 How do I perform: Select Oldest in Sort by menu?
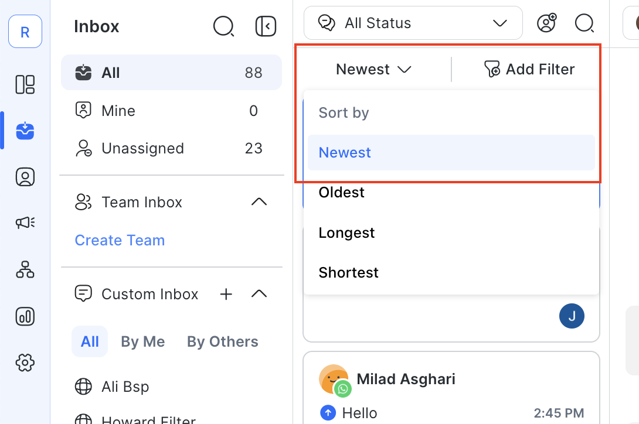(x=342, y=193)
